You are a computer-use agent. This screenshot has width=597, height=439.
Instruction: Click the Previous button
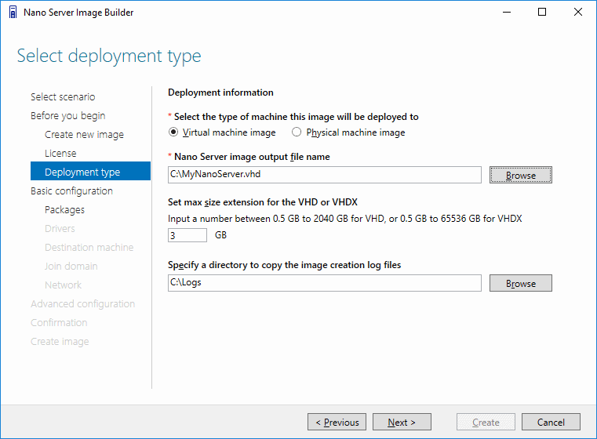pos(337,422)
